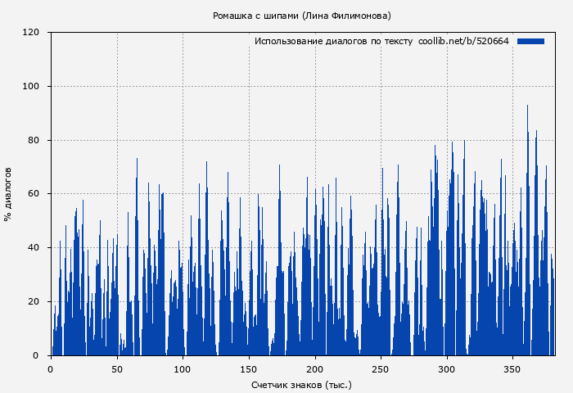Click the vertical axis label "% диалогов"
This screenshot has height=393, width=573.
click(x=8, y=194)
